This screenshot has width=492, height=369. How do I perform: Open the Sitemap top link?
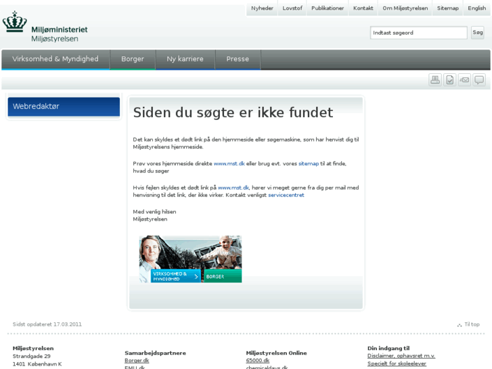coord(448,8)
